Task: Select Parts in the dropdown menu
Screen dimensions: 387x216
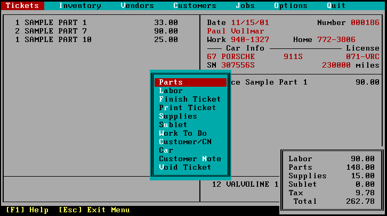Action: pyautogui.click(x=171, y=82)
